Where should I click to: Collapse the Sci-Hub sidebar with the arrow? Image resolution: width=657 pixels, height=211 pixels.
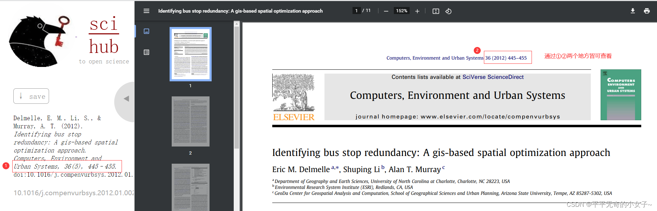[126, 98]
